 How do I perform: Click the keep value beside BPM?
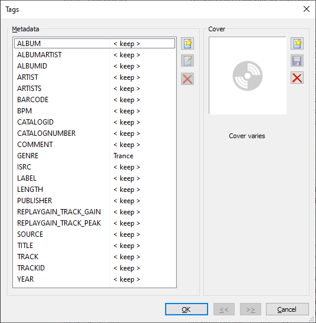point(127,111)
